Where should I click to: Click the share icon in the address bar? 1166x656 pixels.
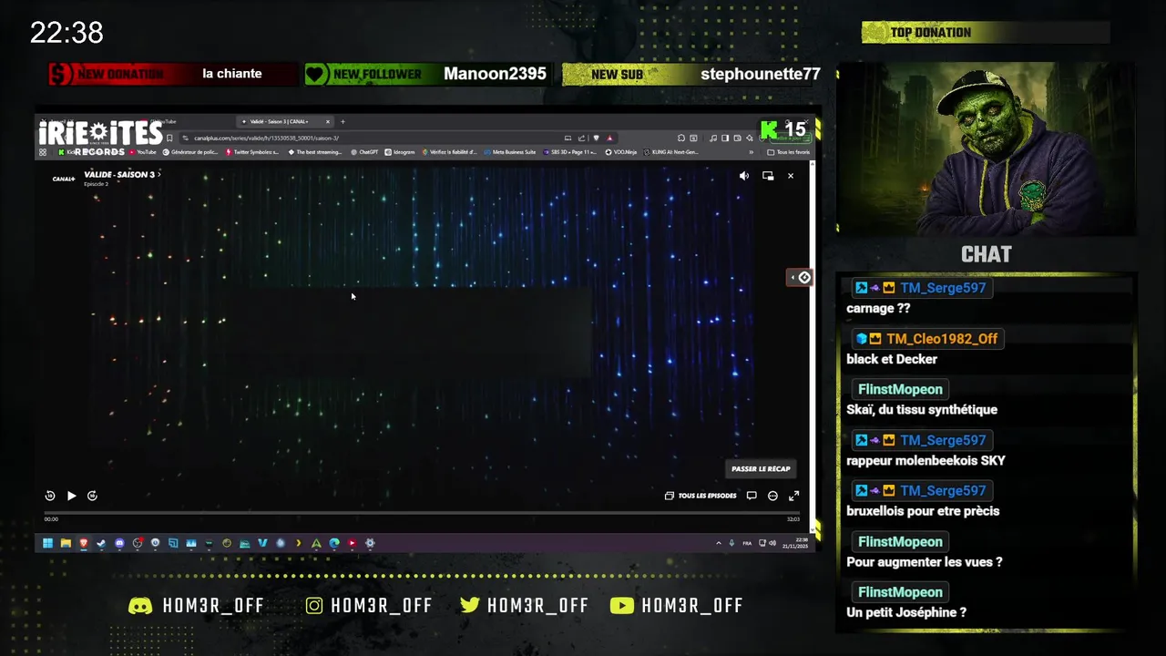pos(581,138)
